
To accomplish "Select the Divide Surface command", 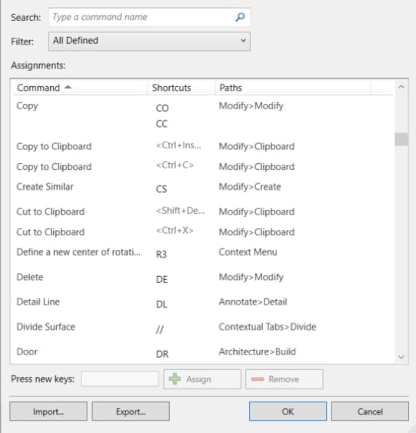I will 46,327.
